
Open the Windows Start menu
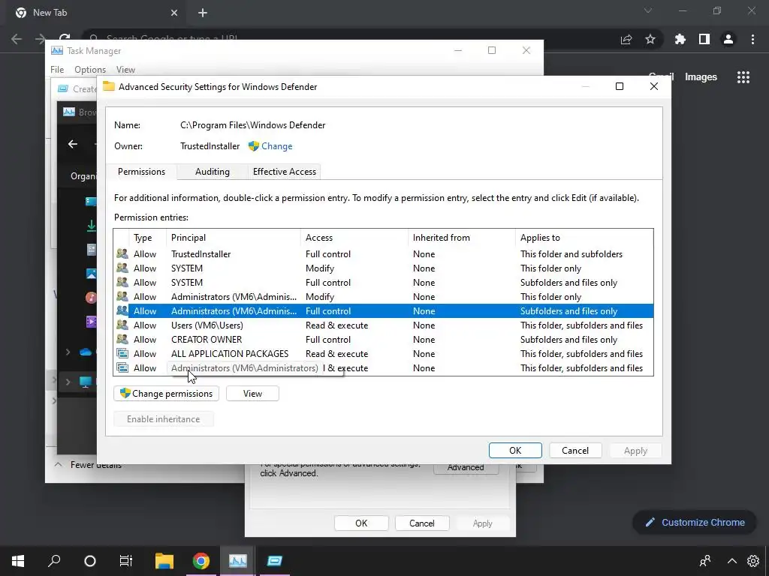(18, 561)
